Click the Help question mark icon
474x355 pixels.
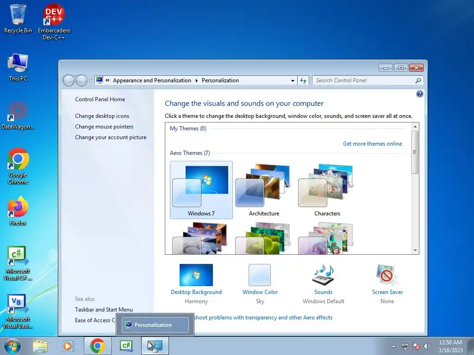pos(419,94)
